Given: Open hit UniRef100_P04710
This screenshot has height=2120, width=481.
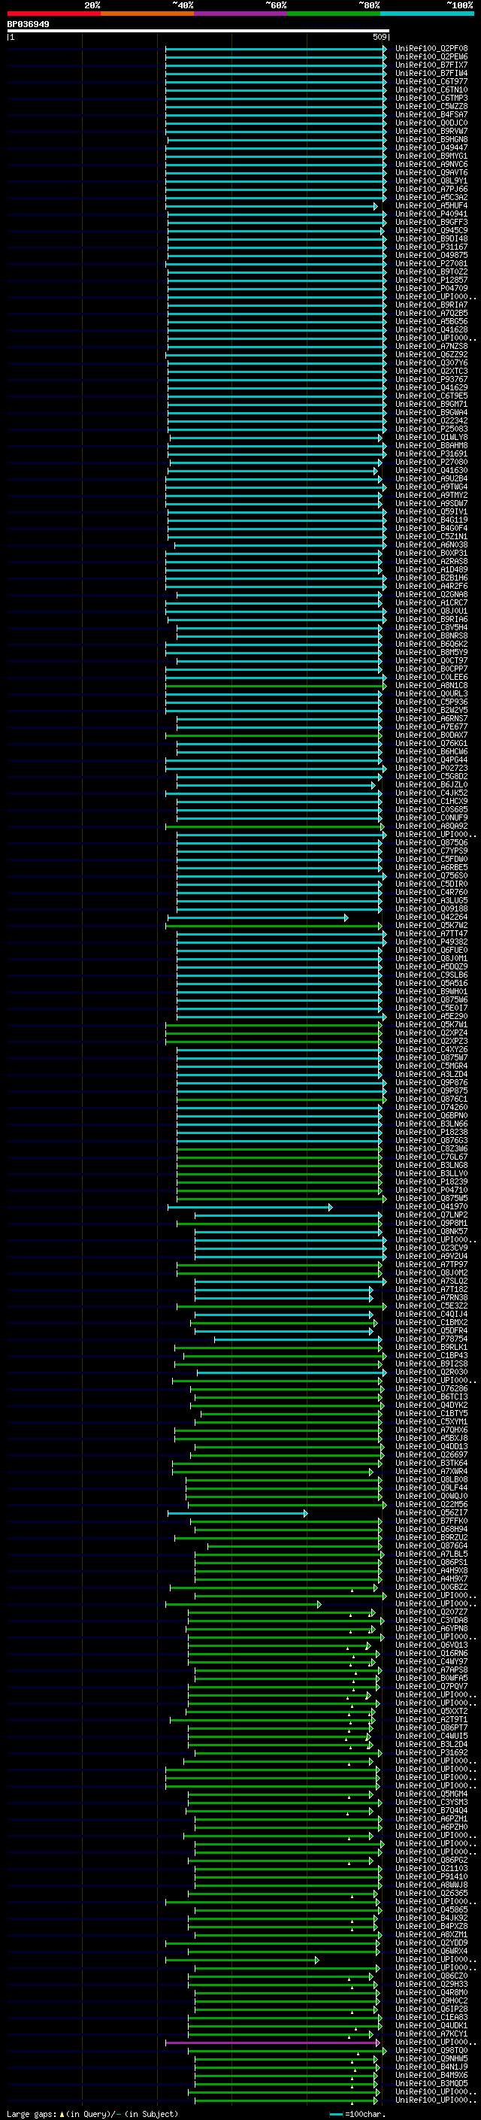Looking at the screenshot, I should tap(431, 1189).
